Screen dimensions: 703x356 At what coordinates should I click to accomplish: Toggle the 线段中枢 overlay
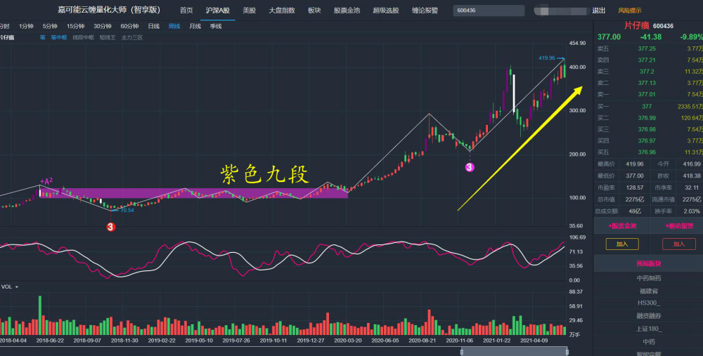point(84,38)
